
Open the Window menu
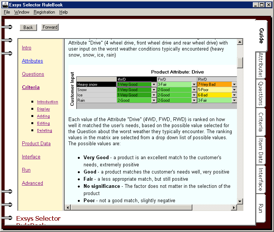pyautogui.click(x=22, y=12)
